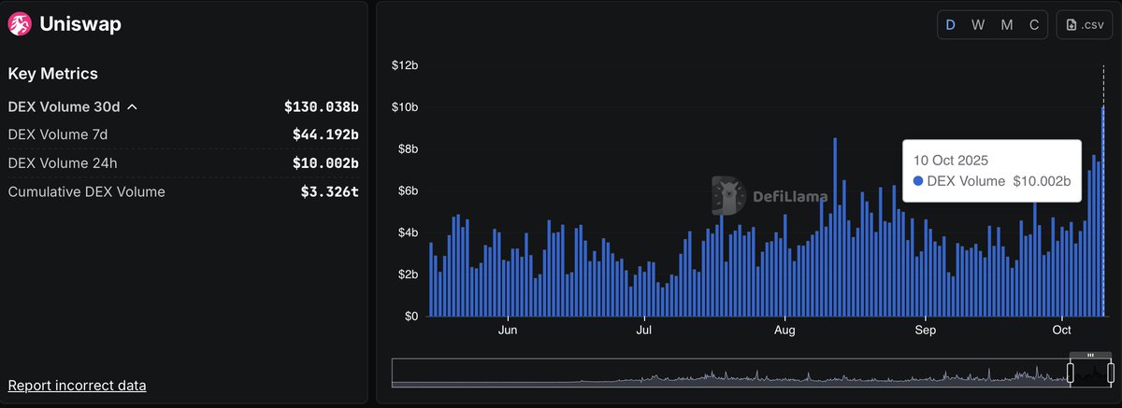Switch chart to monthly M interval
Screen dimensions: 1122x408
(1007, 25)
